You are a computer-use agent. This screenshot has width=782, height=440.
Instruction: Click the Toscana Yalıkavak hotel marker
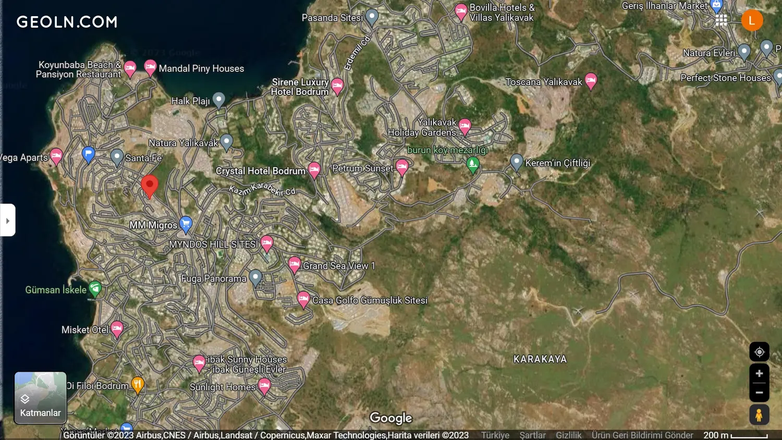(x=590, y=80)
